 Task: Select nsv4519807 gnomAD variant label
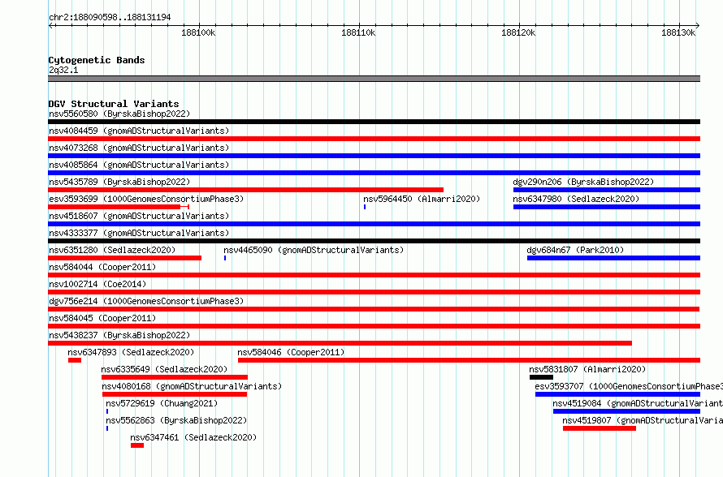click(x=643, y=420)
